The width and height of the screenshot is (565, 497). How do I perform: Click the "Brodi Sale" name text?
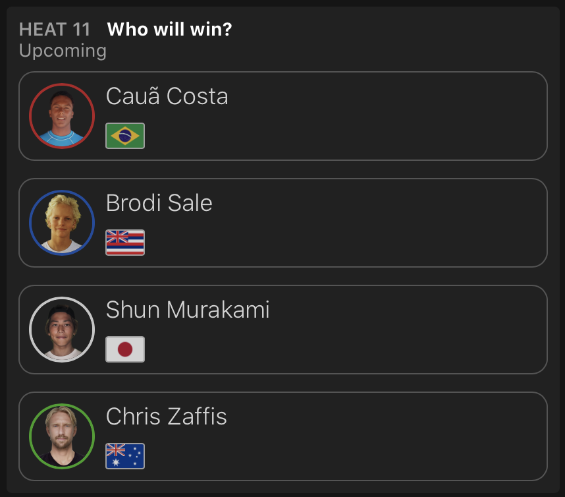[159, 203]
